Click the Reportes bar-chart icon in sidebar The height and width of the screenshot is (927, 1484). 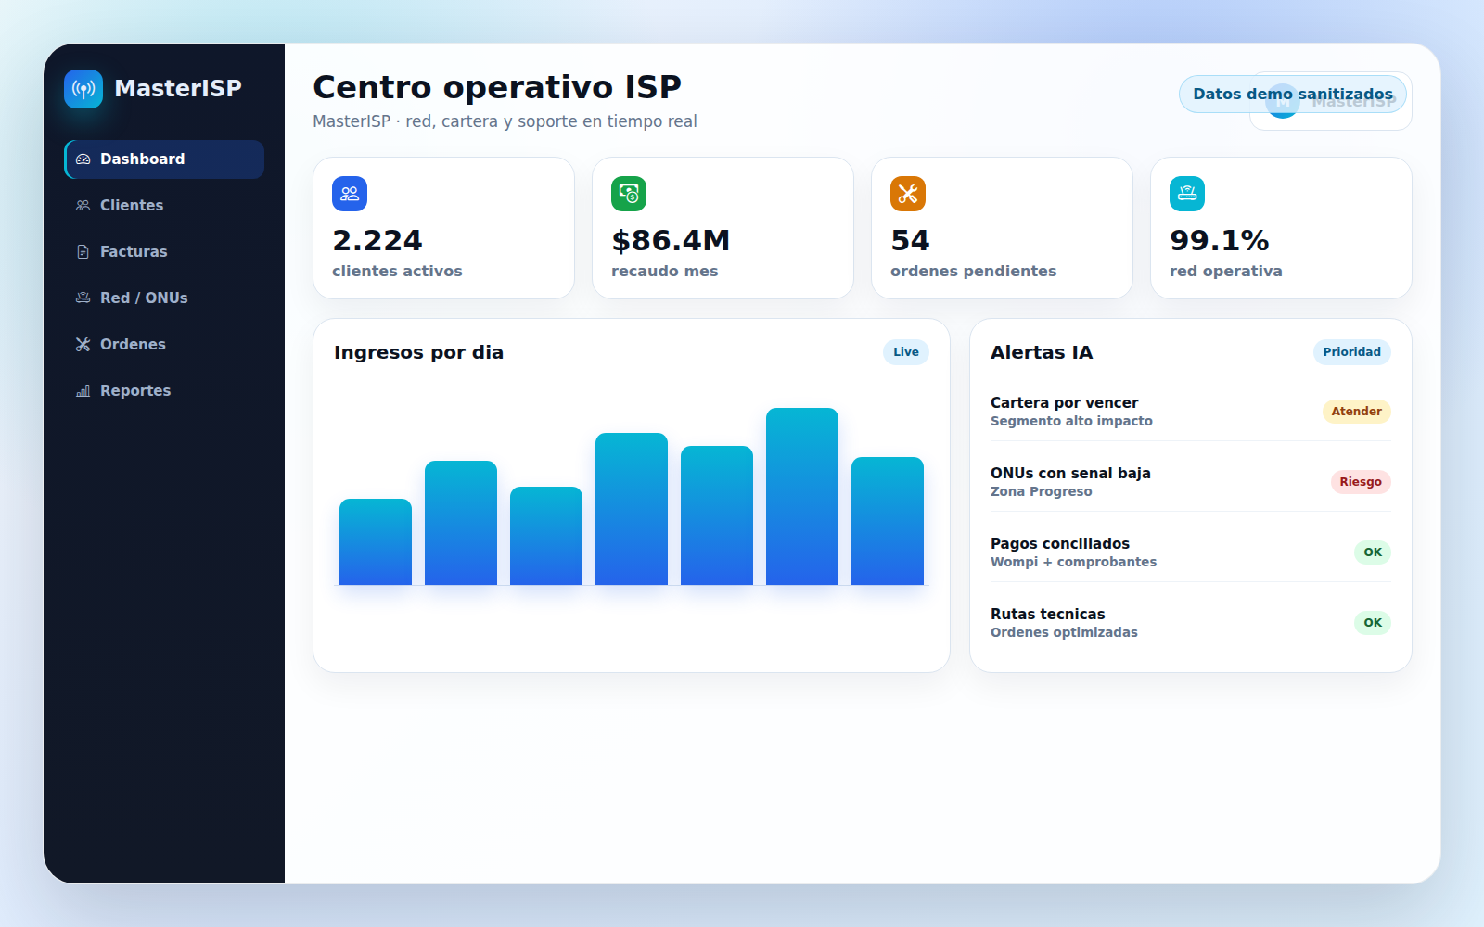[x=83, y=391]
